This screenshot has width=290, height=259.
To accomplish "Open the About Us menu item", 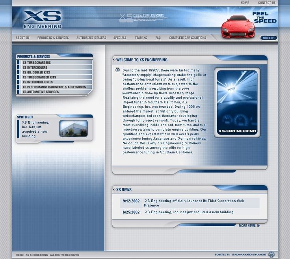I will coord(22,38).
